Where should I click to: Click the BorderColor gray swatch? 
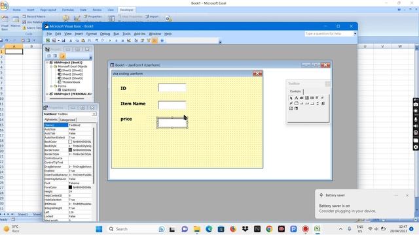[70, 150]
